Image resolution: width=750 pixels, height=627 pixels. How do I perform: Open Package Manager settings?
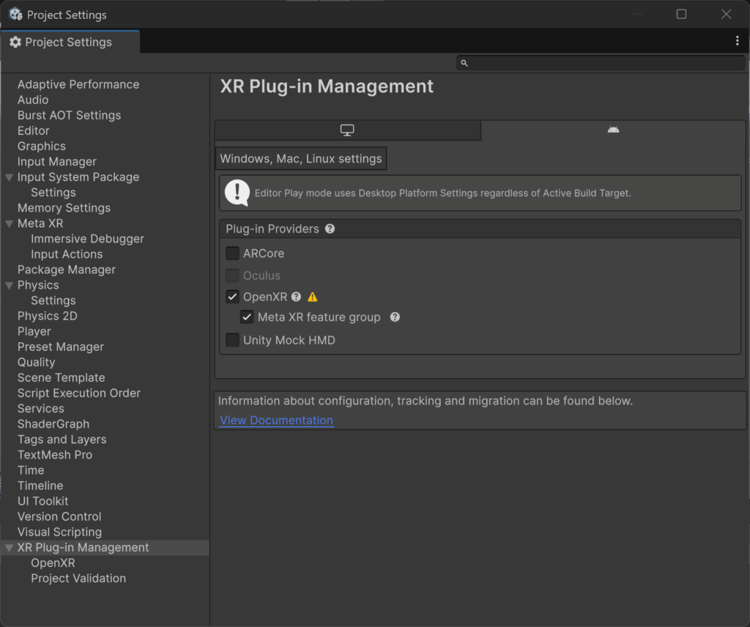67,270
